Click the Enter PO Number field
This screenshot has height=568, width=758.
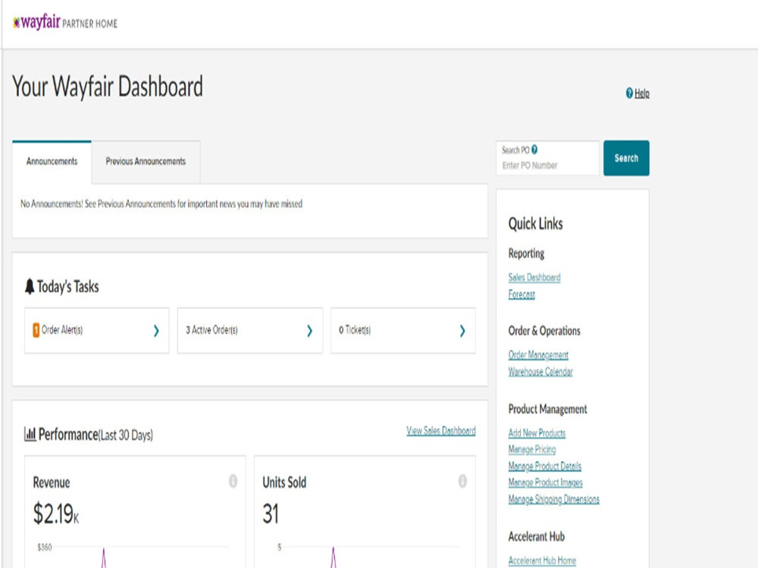coord(547,158)
